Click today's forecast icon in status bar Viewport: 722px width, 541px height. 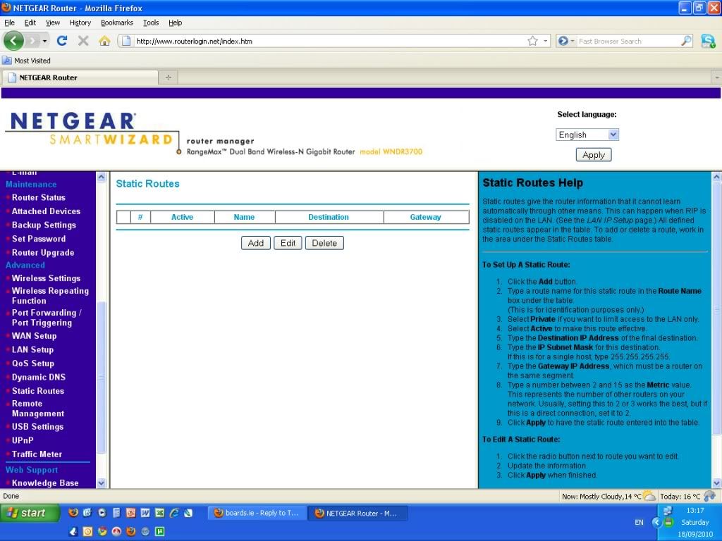click(709, 496)
